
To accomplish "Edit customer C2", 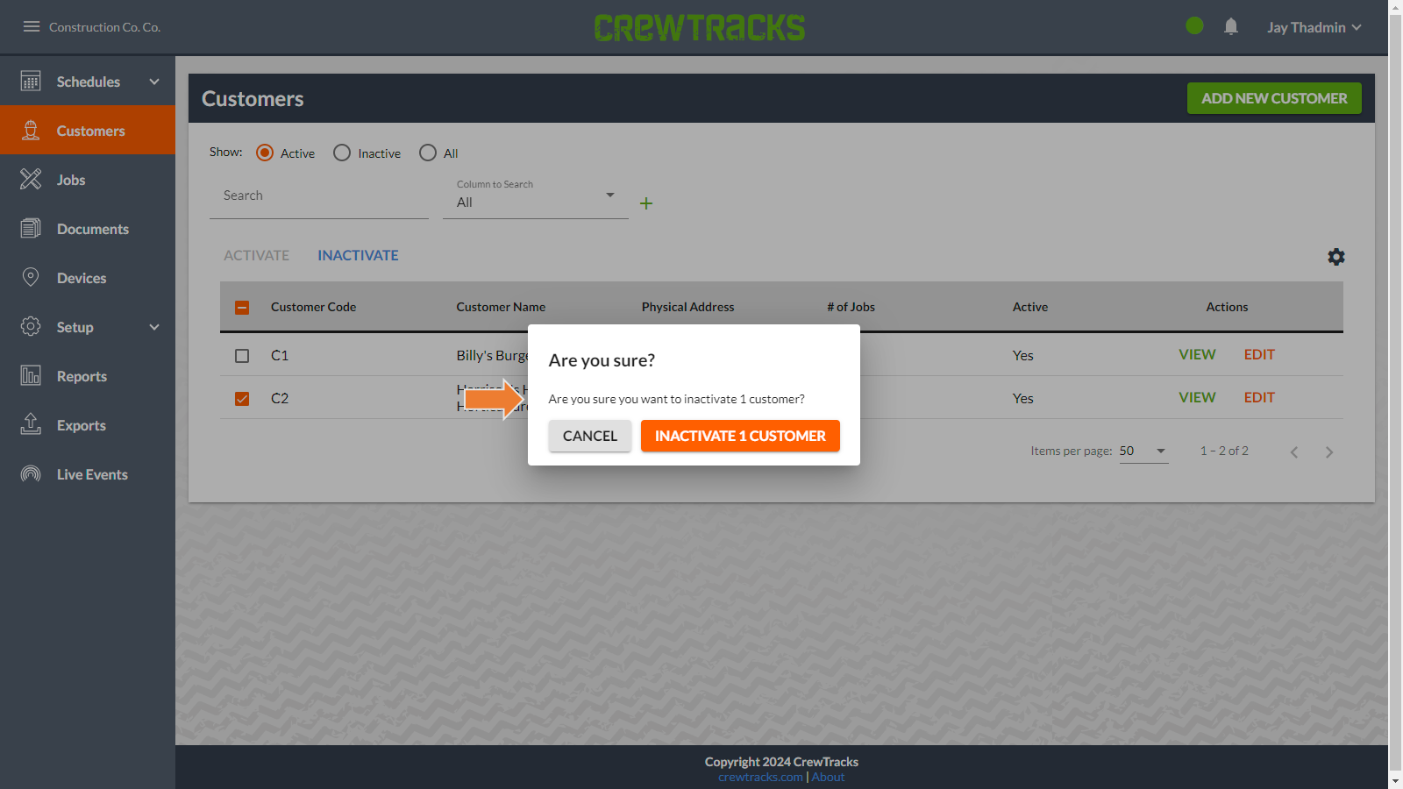I will (1259, 397).
